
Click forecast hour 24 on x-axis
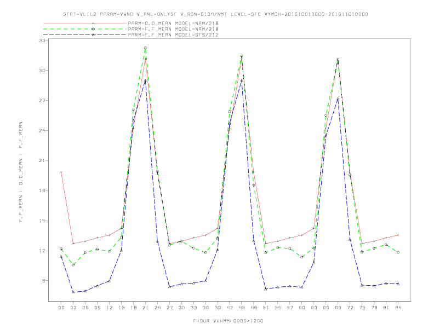pos(157,308)
